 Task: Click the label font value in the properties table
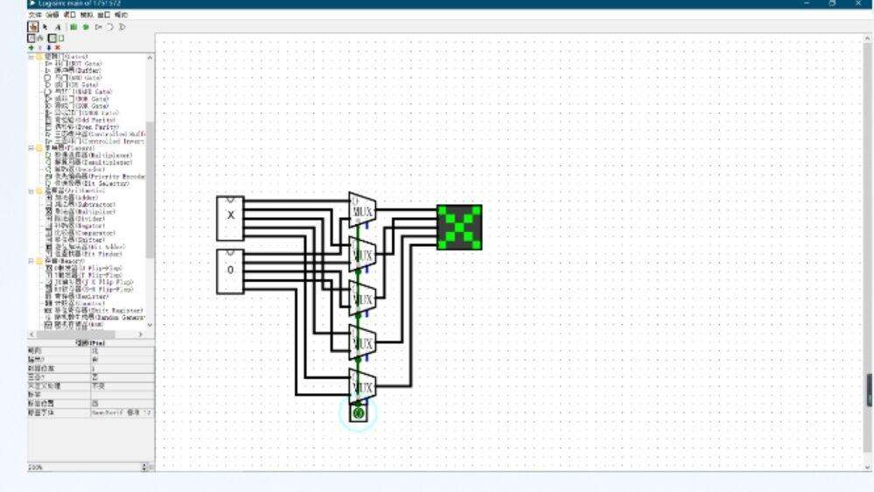[122, 411]
